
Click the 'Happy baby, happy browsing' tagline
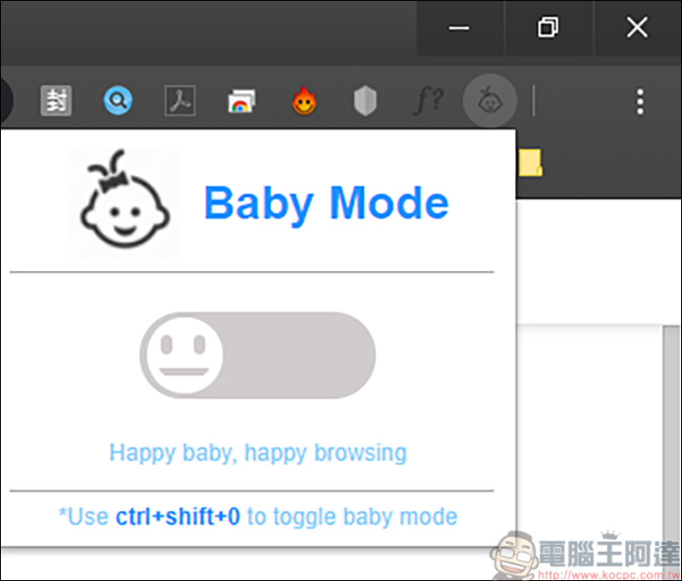point(257,452)
